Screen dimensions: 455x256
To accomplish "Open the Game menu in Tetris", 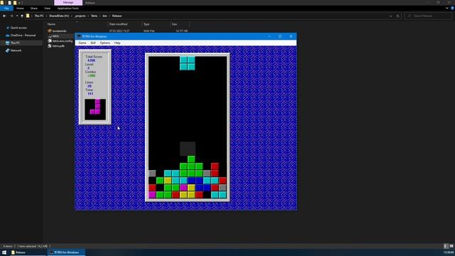I will point(82,43).
